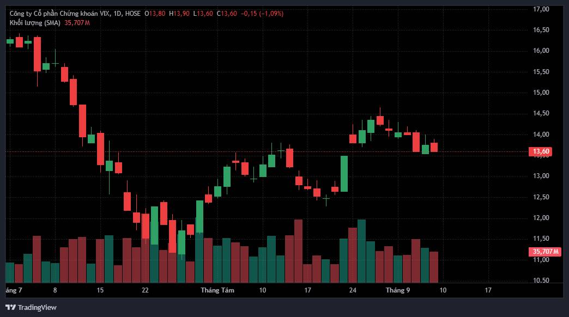Click the 15,00 price axis label

point(541,93)
